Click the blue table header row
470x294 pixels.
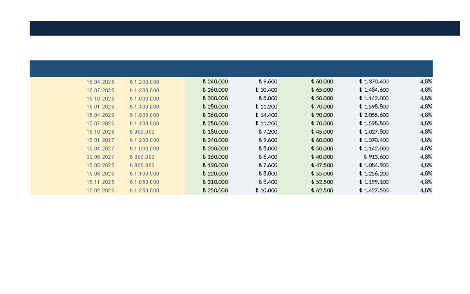point(231,69)
